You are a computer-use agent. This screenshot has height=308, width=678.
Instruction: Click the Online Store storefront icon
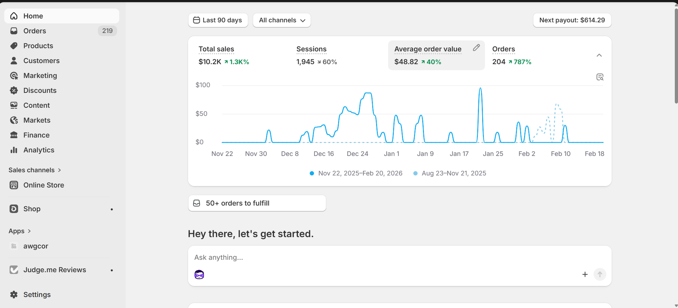point(14,185)
